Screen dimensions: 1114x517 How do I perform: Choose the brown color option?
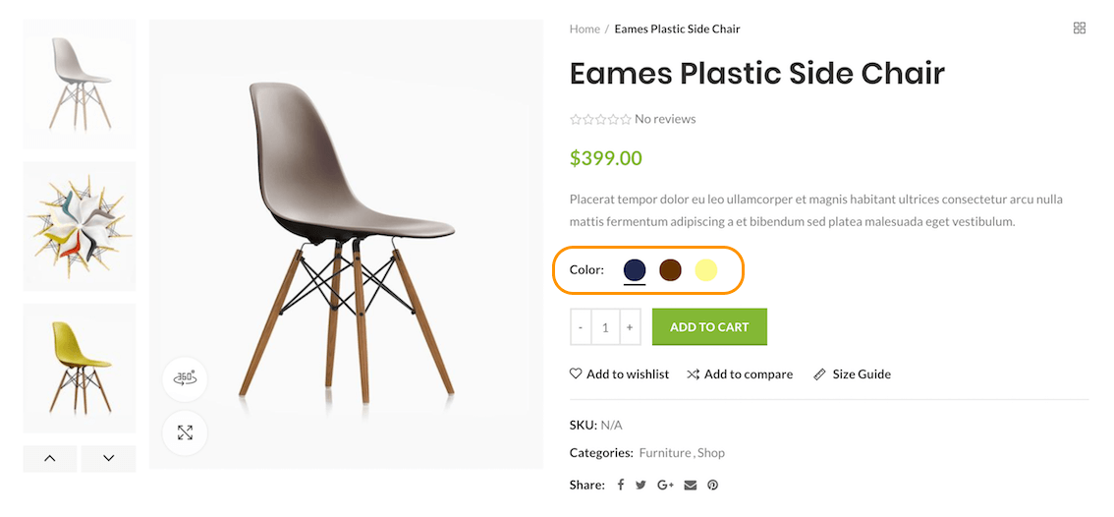coord(670,269)
